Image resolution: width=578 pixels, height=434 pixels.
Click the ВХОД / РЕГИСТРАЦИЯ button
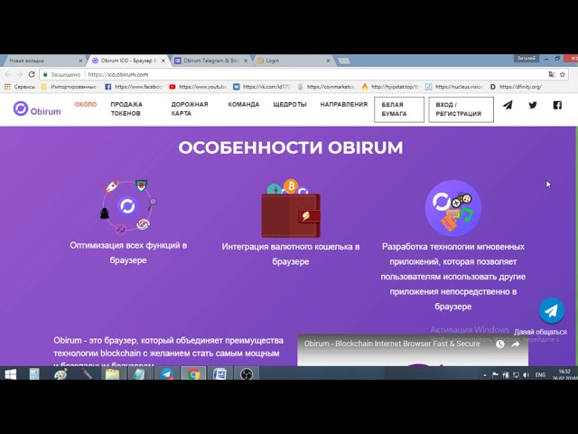(x=461, y=109)
